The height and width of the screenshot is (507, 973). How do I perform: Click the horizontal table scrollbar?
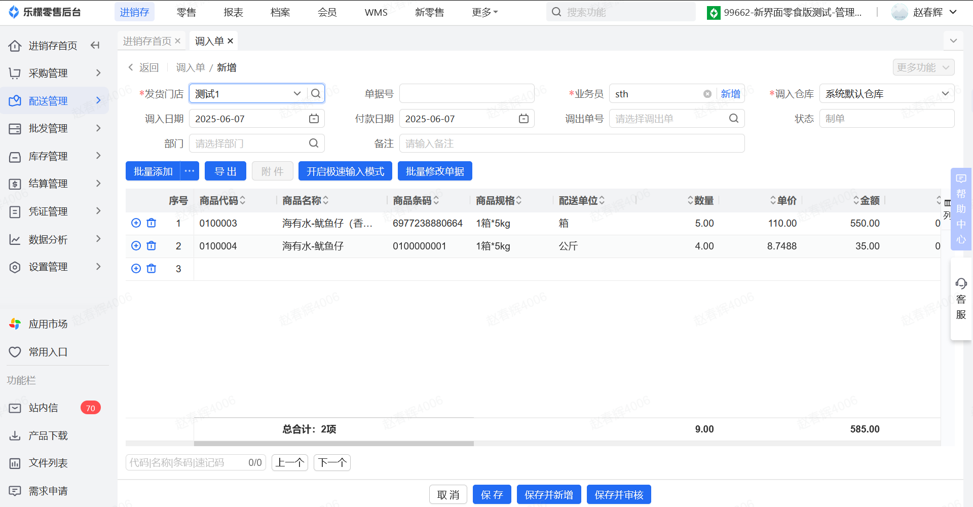click(333, 444)
